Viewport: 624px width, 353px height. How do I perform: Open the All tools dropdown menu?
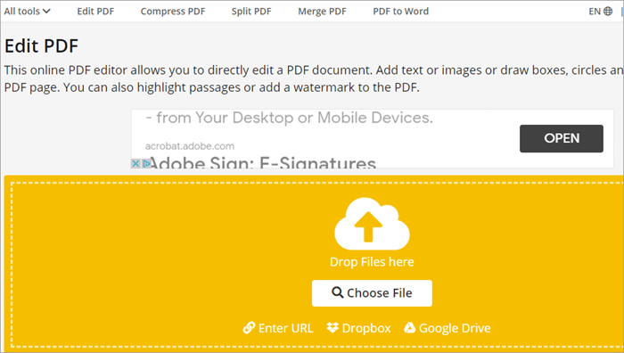pos(27,12)
